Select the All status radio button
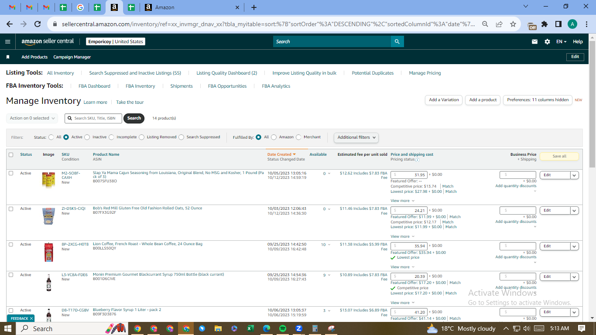596x335 pixels. [x=51, y=137]
